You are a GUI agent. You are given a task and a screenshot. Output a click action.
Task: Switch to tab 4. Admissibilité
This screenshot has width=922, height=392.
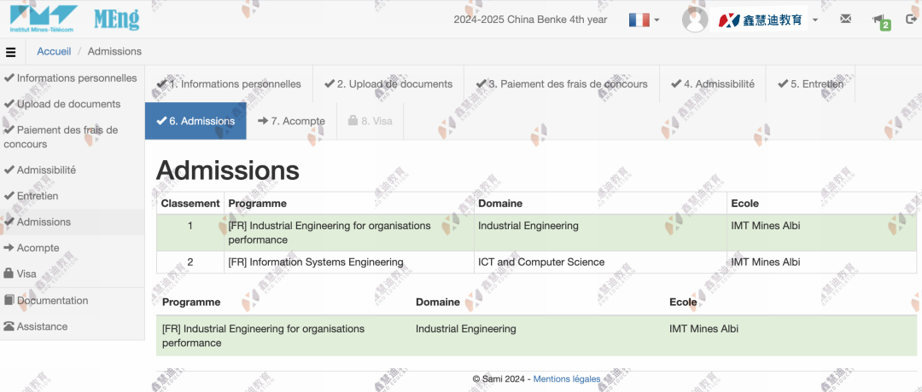[713, 84]
